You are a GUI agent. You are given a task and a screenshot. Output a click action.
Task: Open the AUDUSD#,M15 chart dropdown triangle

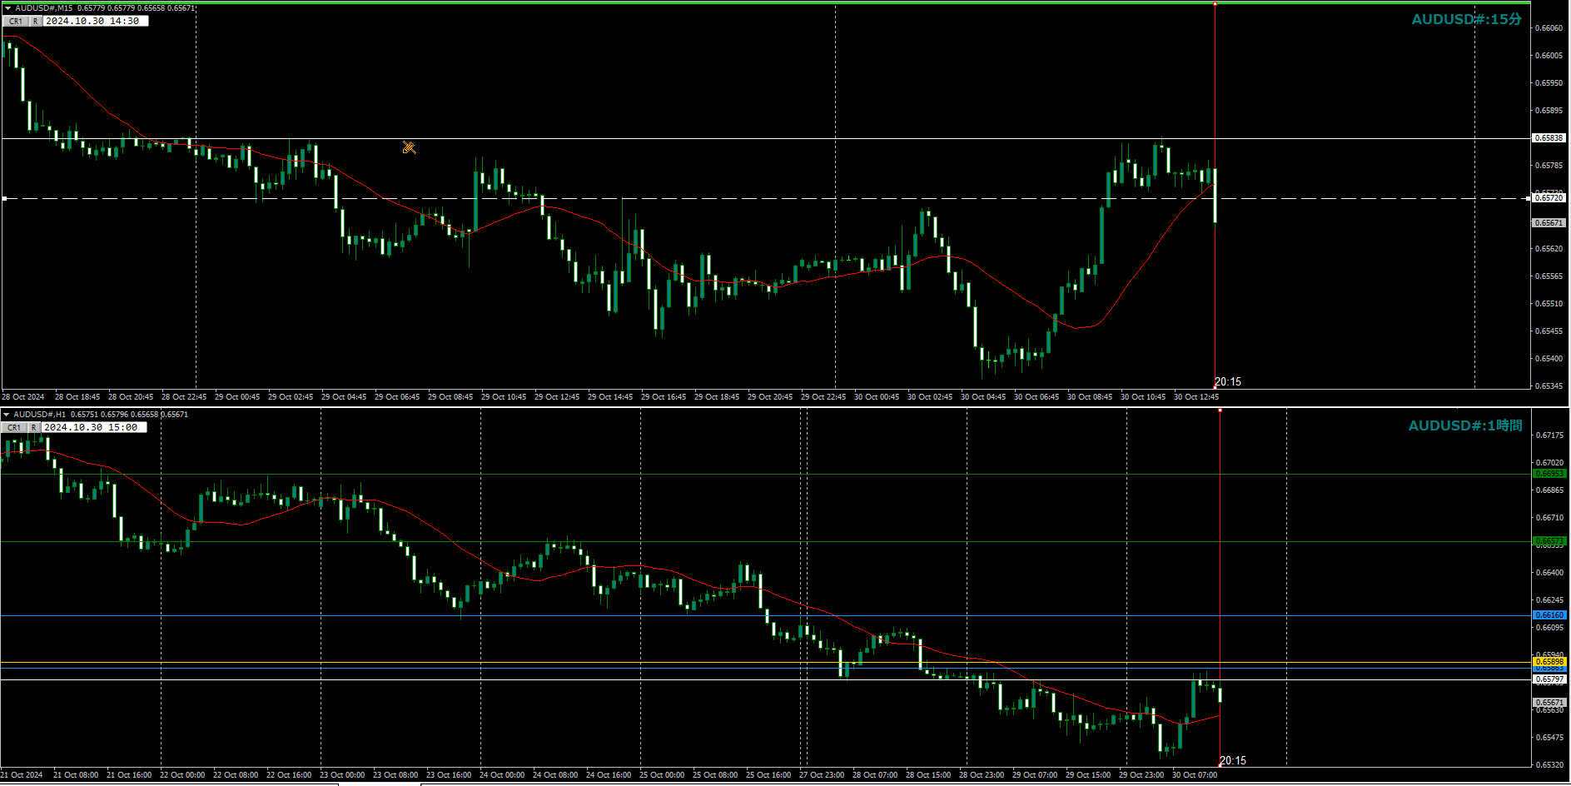point(7,8)
